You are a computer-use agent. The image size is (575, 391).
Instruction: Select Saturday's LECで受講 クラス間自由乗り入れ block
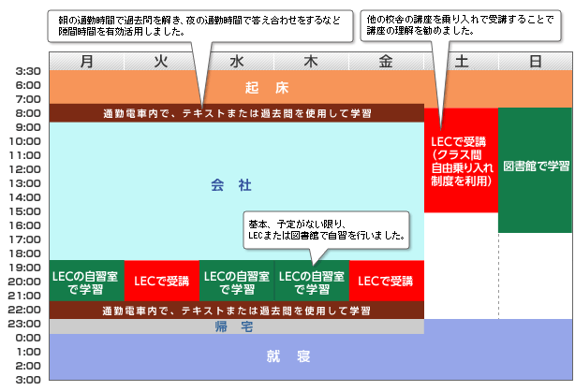click(462, 160)
